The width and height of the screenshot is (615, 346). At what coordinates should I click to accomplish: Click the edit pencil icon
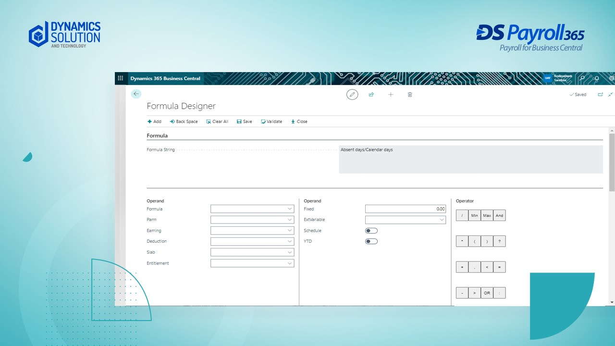pos(352,95)
